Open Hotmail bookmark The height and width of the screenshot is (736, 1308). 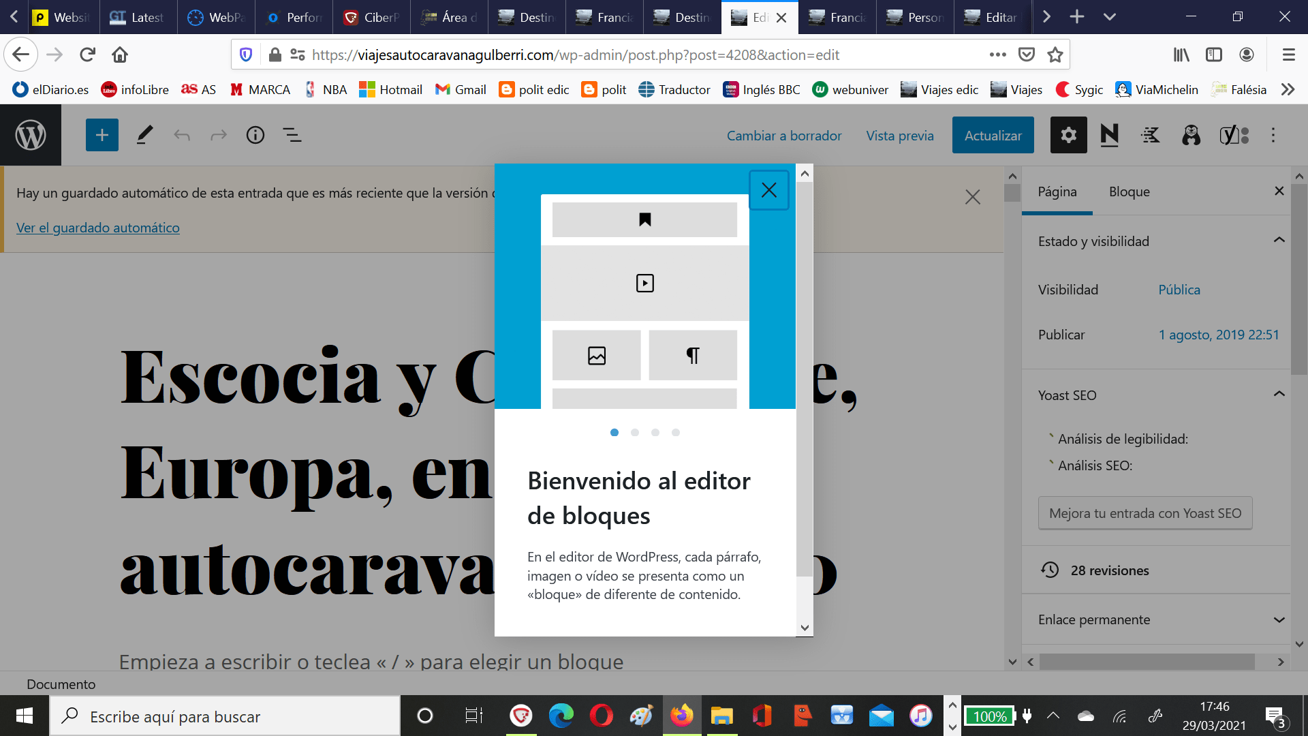pyautogui.click(x=391, y=89)
